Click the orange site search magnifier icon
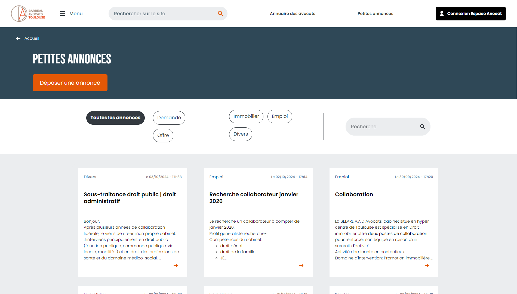The height and width of the screenshot is (294, 517). (x=220, y=14)
